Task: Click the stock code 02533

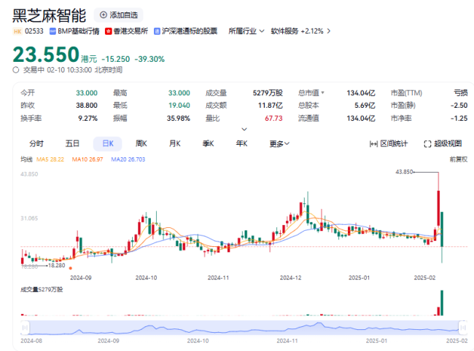Action: pos(34,31)
